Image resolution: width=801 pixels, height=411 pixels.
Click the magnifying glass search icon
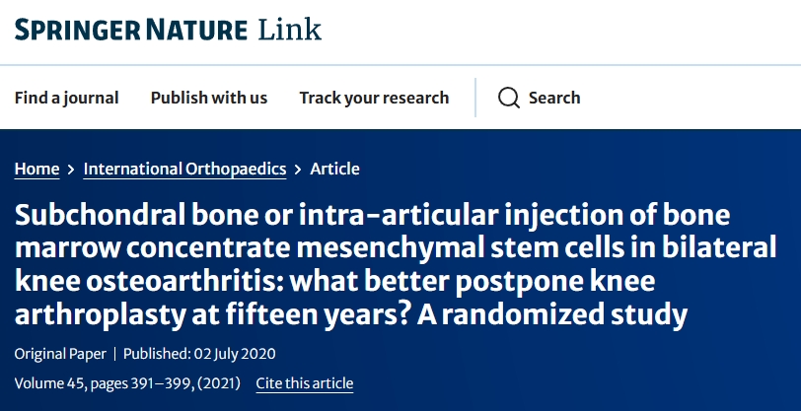(508, 98)
